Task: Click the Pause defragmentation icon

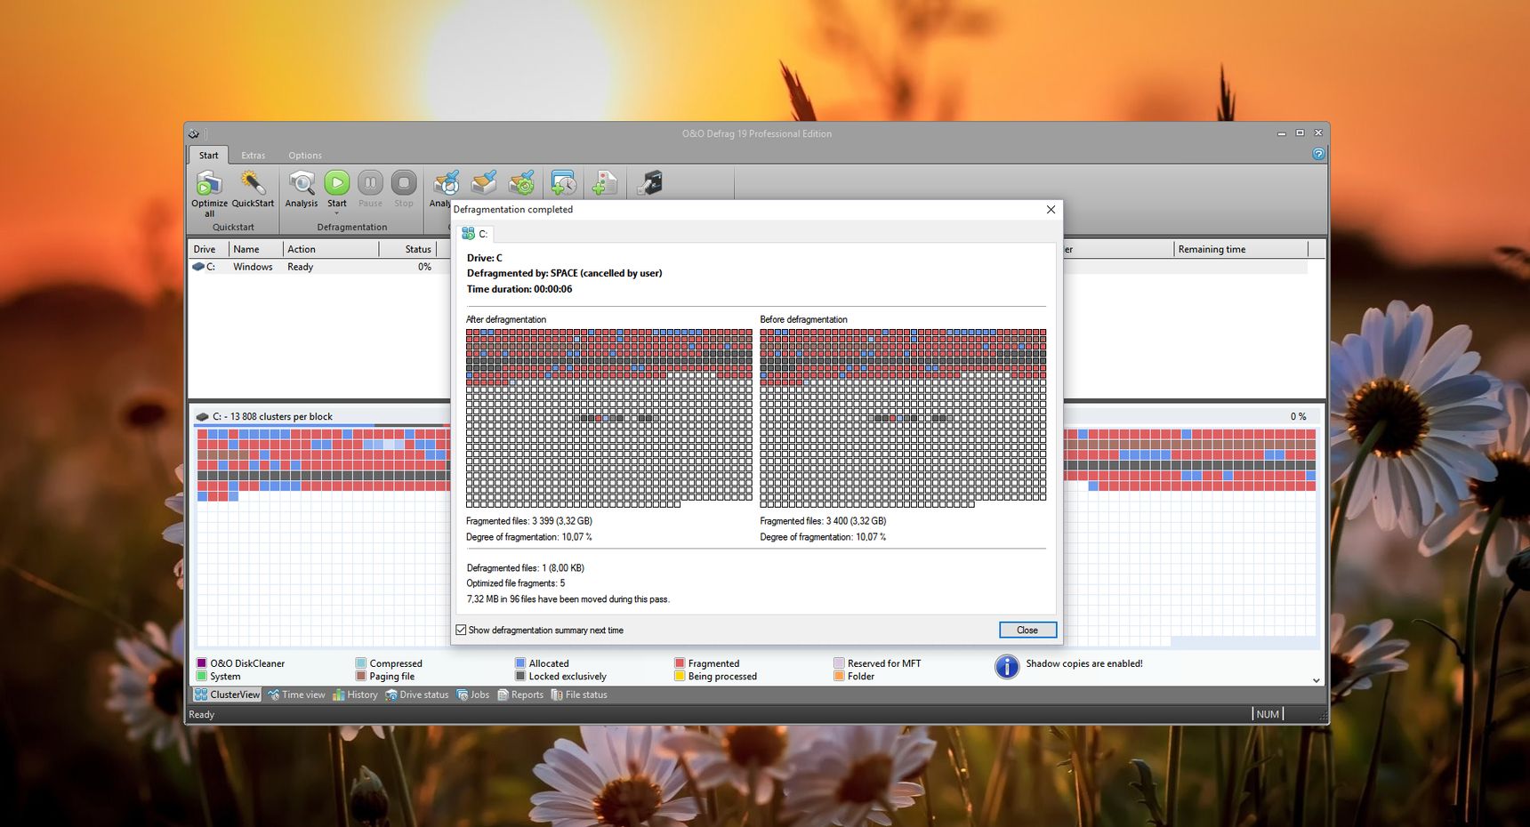Action: click(370, 183)
